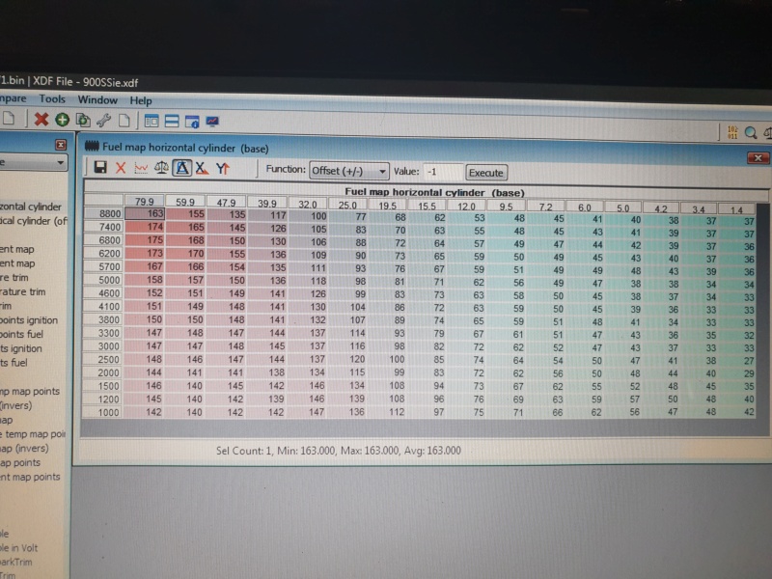Click the Sel Count status bar text
Viewport: 772px width, 579px height.
[x=339, y=451]
